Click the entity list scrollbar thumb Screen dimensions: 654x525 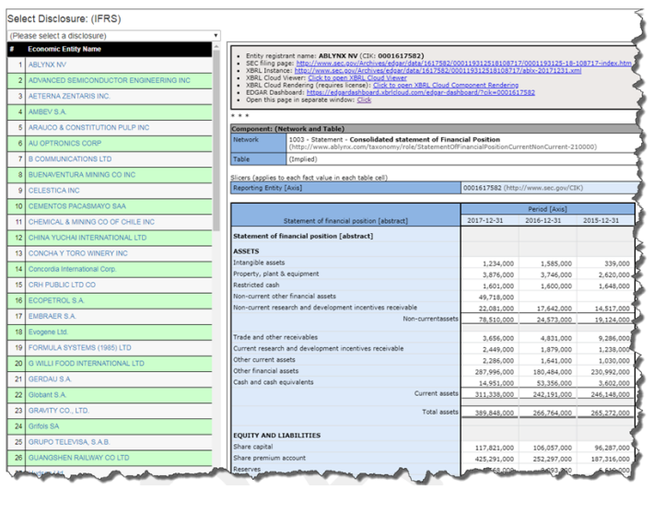point(216,140)
